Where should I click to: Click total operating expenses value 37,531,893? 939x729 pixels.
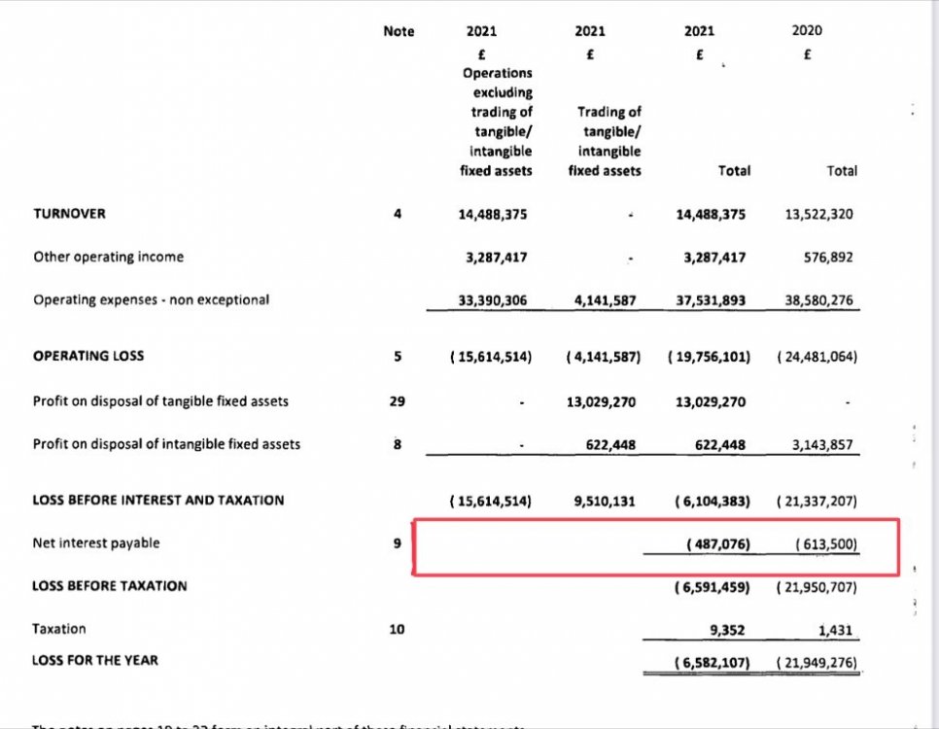pos(711,300)
